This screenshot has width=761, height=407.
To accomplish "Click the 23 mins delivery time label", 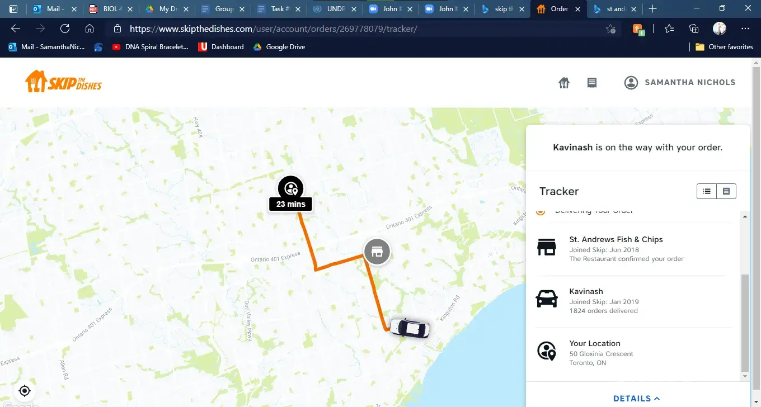I will [x=291, y=204].
